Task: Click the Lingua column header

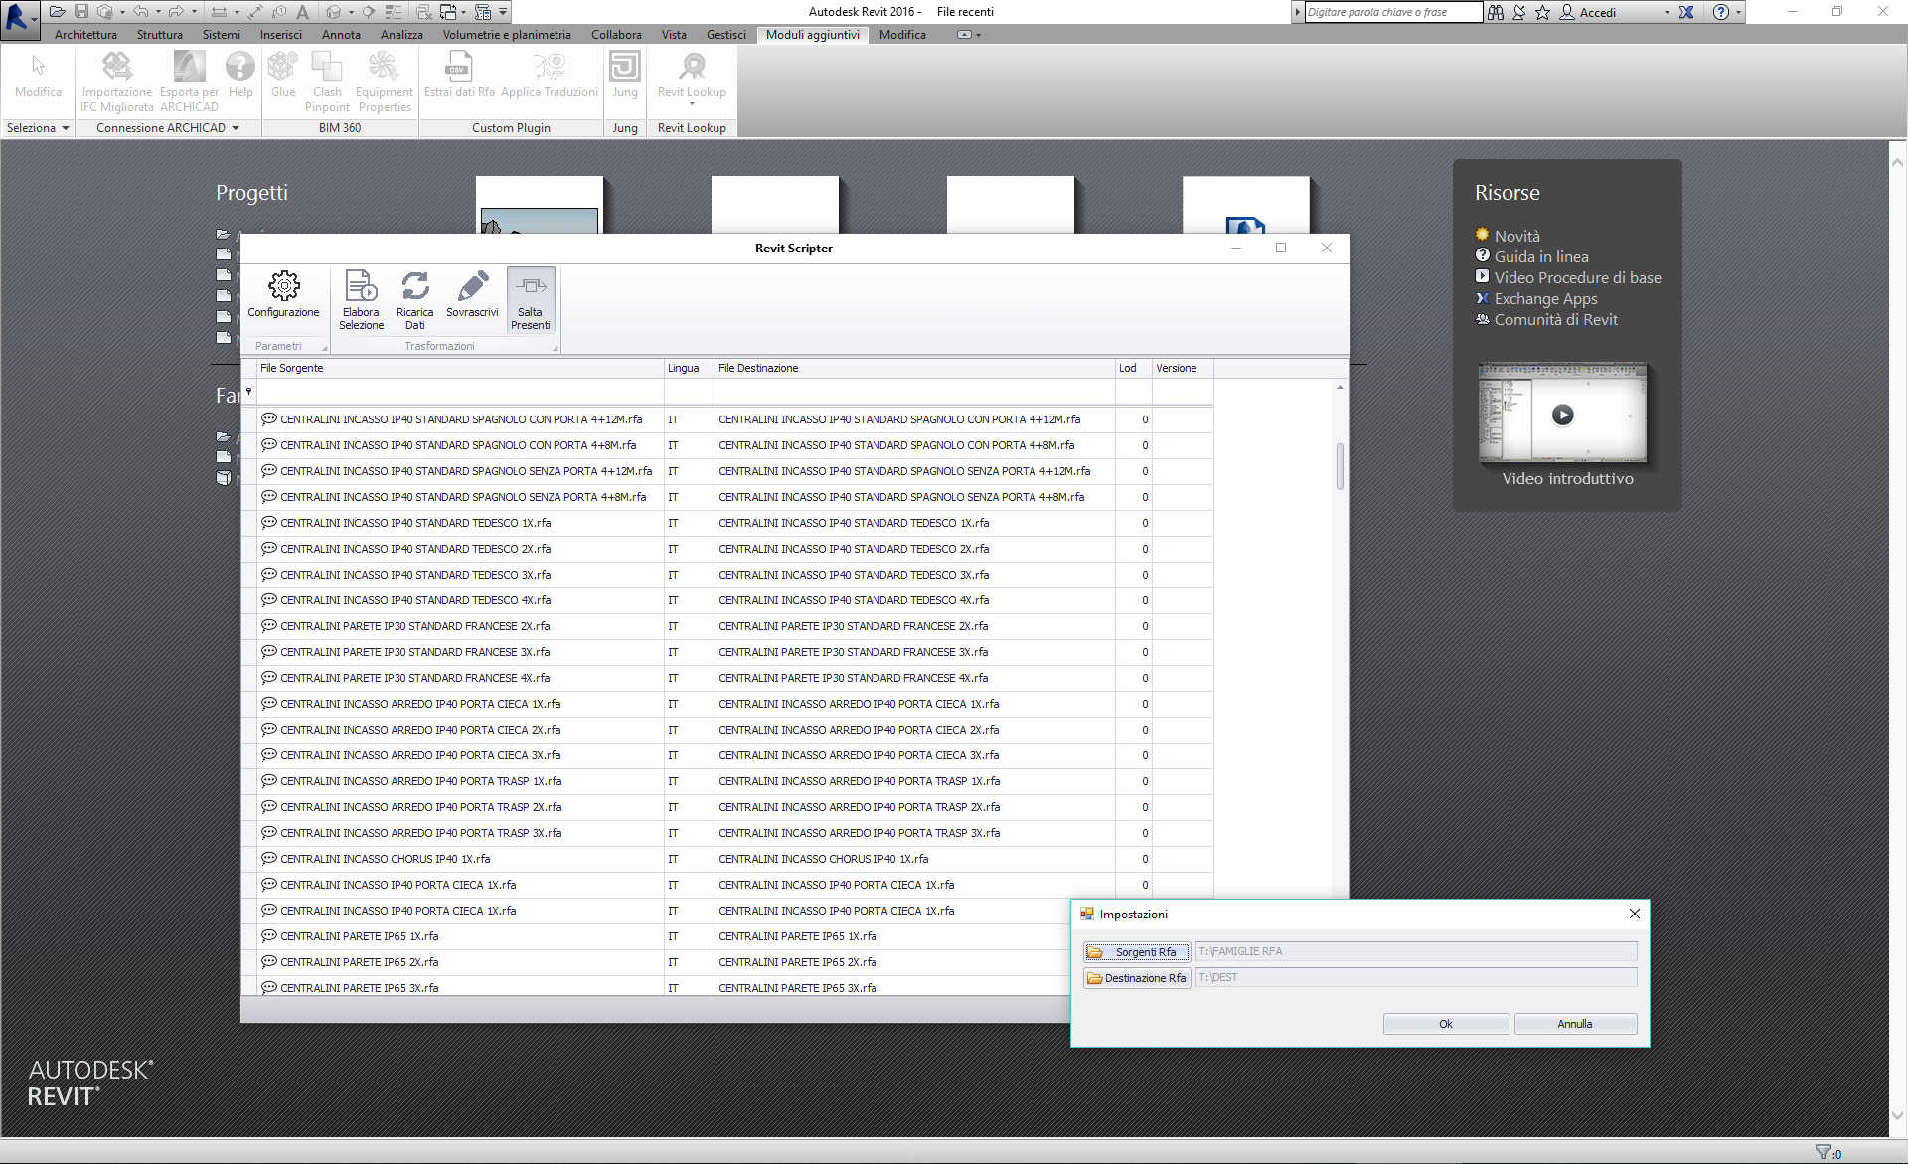Action: pos(689,368)
